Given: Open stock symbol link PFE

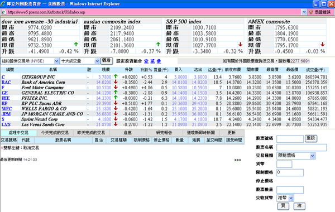Looking at the screenshot, I should click(6, 98).
